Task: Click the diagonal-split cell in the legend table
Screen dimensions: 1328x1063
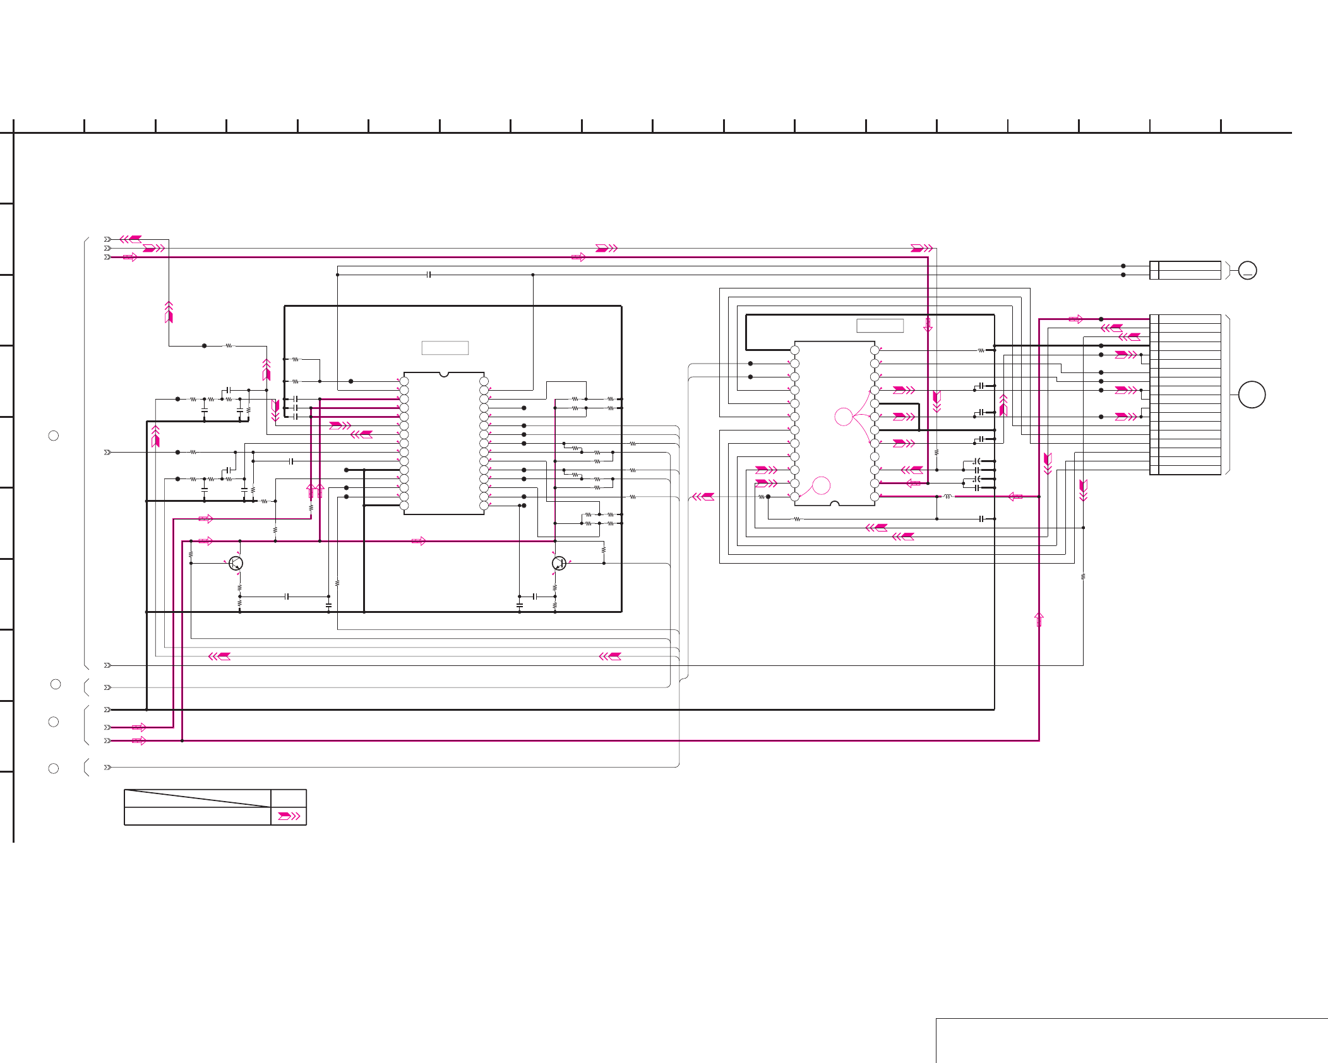Action: pyautogui.click(x=197, y=798)
